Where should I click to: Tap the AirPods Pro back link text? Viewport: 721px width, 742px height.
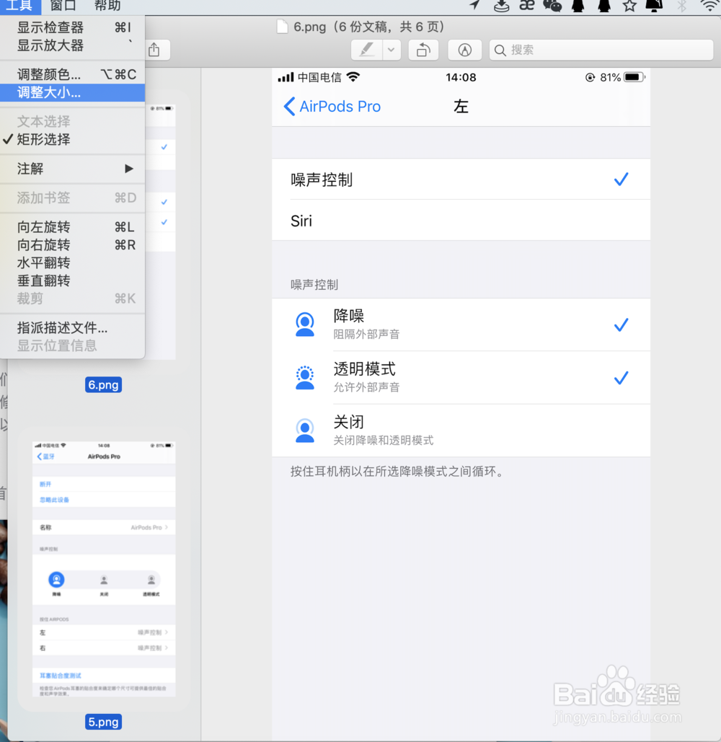(340, 107)
